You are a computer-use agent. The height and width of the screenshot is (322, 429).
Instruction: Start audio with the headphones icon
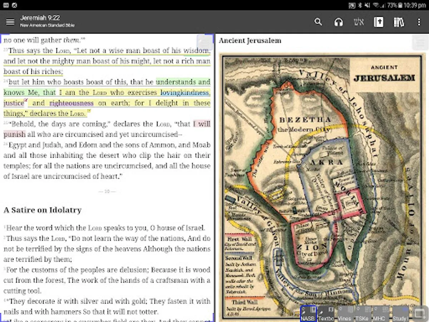point(338,22)
